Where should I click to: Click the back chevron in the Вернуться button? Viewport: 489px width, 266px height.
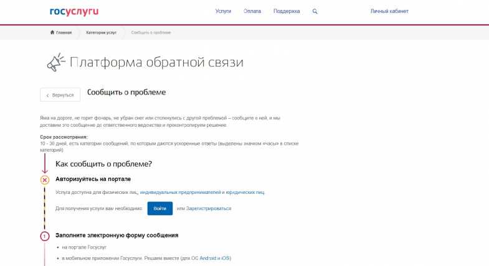48,95
